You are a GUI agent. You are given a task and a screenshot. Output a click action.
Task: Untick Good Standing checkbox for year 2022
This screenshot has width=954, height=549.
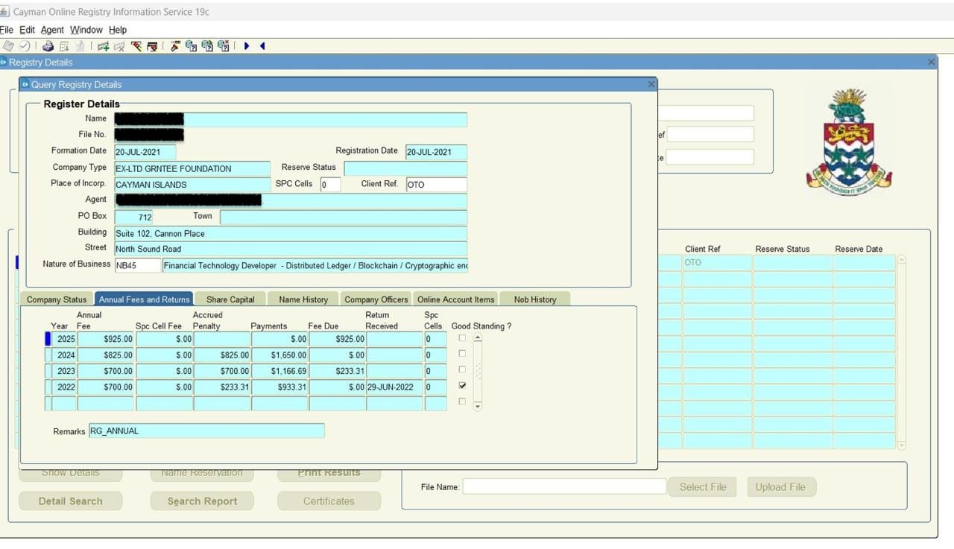click(462, 386)
